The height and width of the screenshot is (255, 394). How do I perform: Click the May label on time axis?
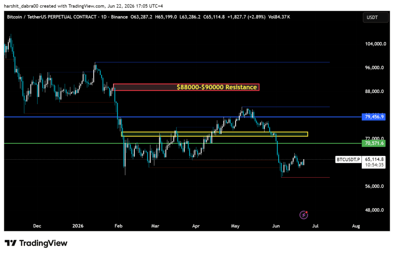click(x=235, y=226)
